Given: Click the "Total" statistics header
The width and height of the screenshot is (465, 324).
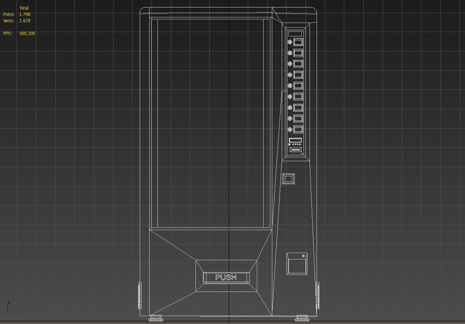Looking at the screenshot, I should (24, 8).
